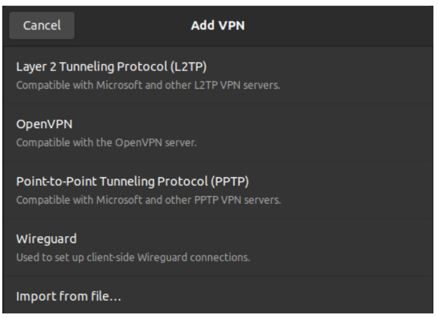438x318 pixels.
Task: Select Layer 2 Tunneling Protocol (L2TP) option
Action: coord(111,67)
